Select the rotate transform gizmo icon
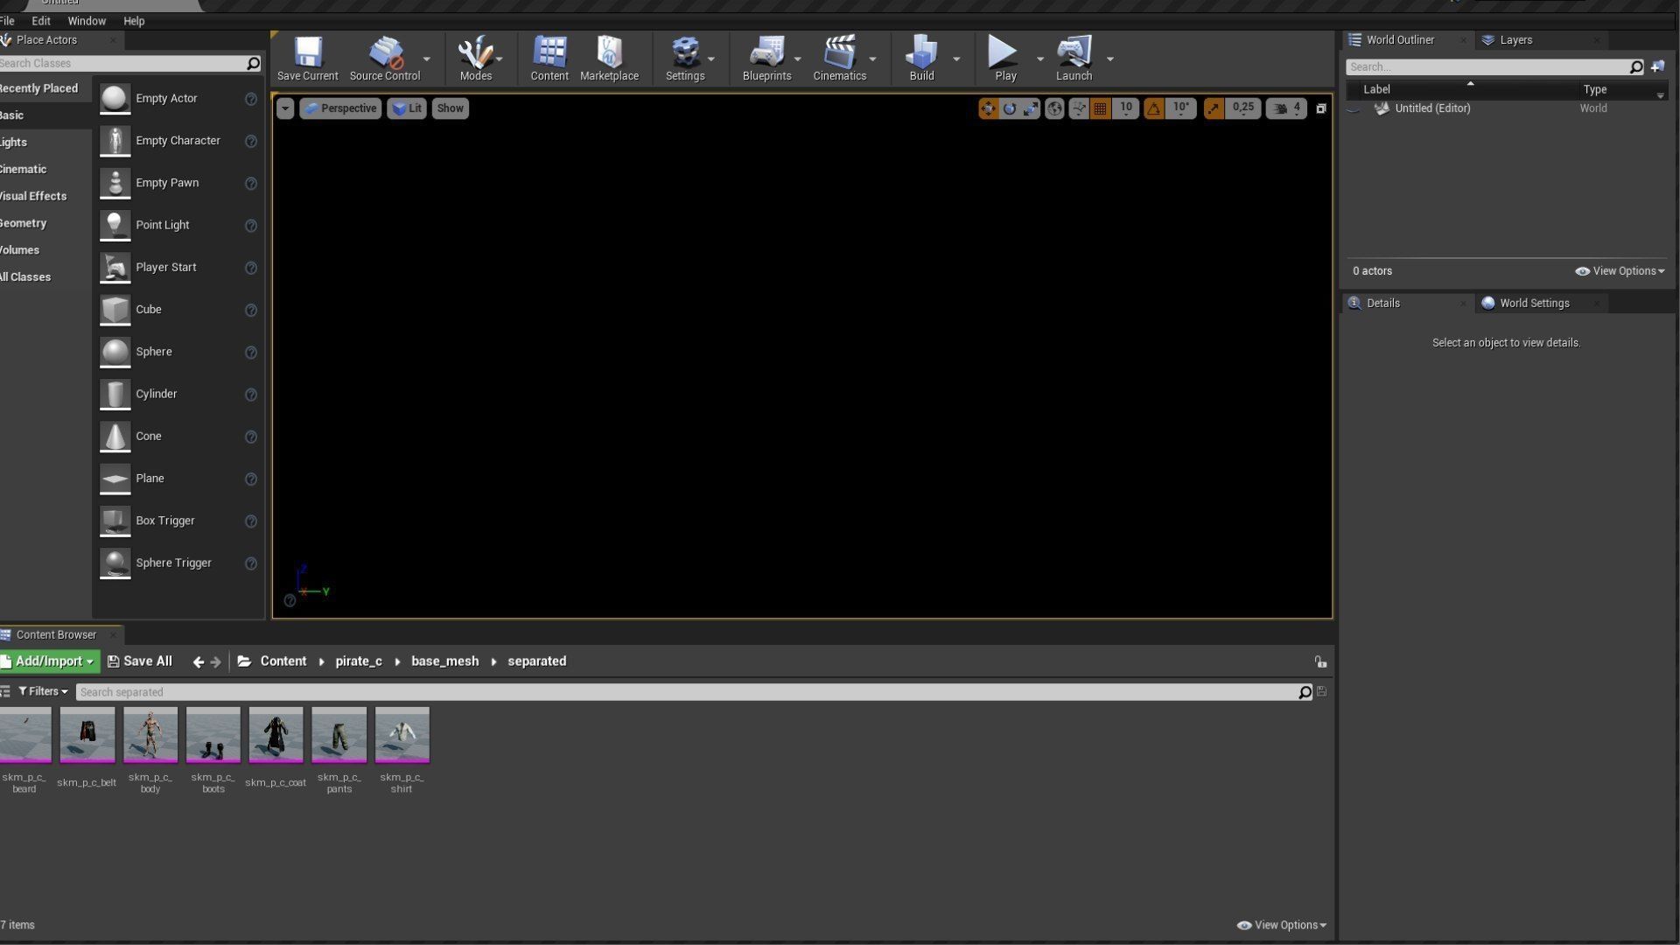Image resolution: width=1680 pixels, height=945 pixels. coord(1010,108)
